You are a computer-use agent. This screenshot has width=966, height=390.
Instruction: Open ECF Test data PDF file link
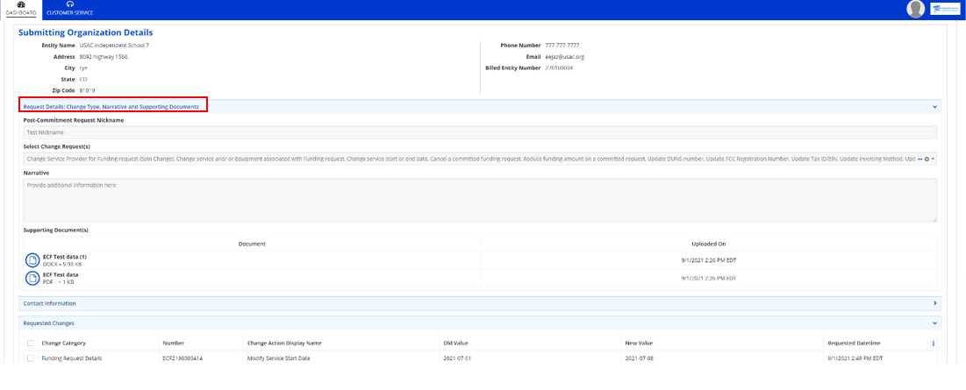(x=61, y=274)
